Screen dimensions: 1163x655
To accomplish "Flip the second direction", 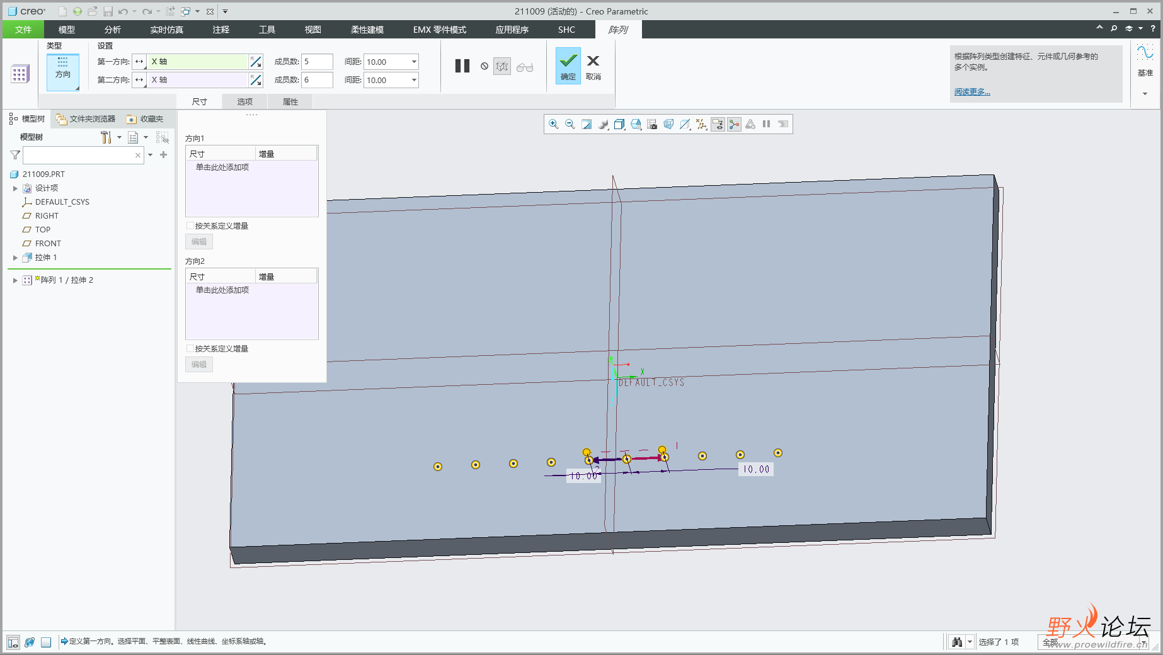I will [256, 80].
